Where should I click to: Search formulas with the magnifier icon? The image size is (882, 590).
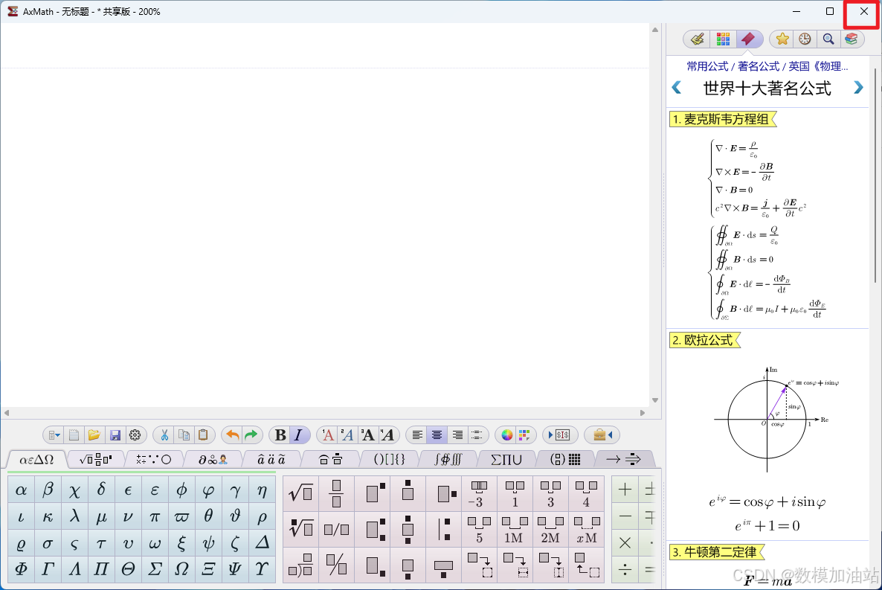(x=828, y=39)
